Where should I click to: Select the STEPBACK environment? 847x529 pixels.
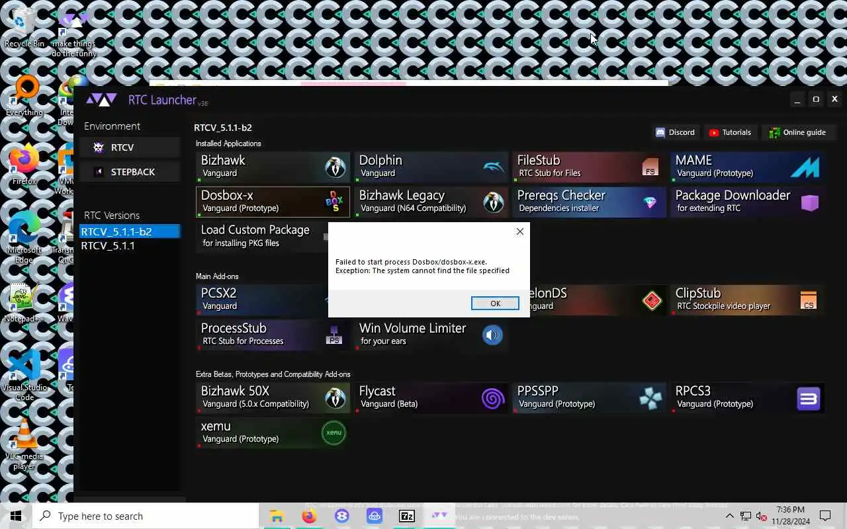[x=130, y=172]
